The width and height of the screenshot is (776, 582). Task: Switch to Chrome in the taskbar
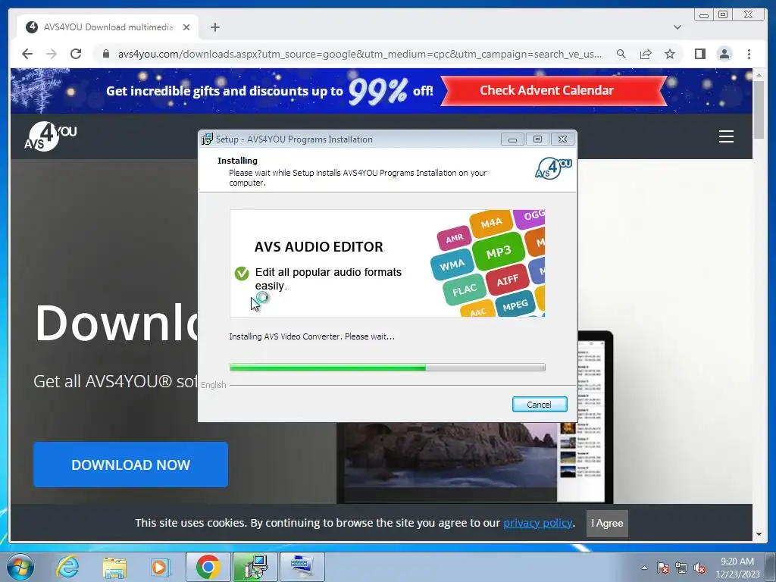pyautogui.click(x=208, y=567)
